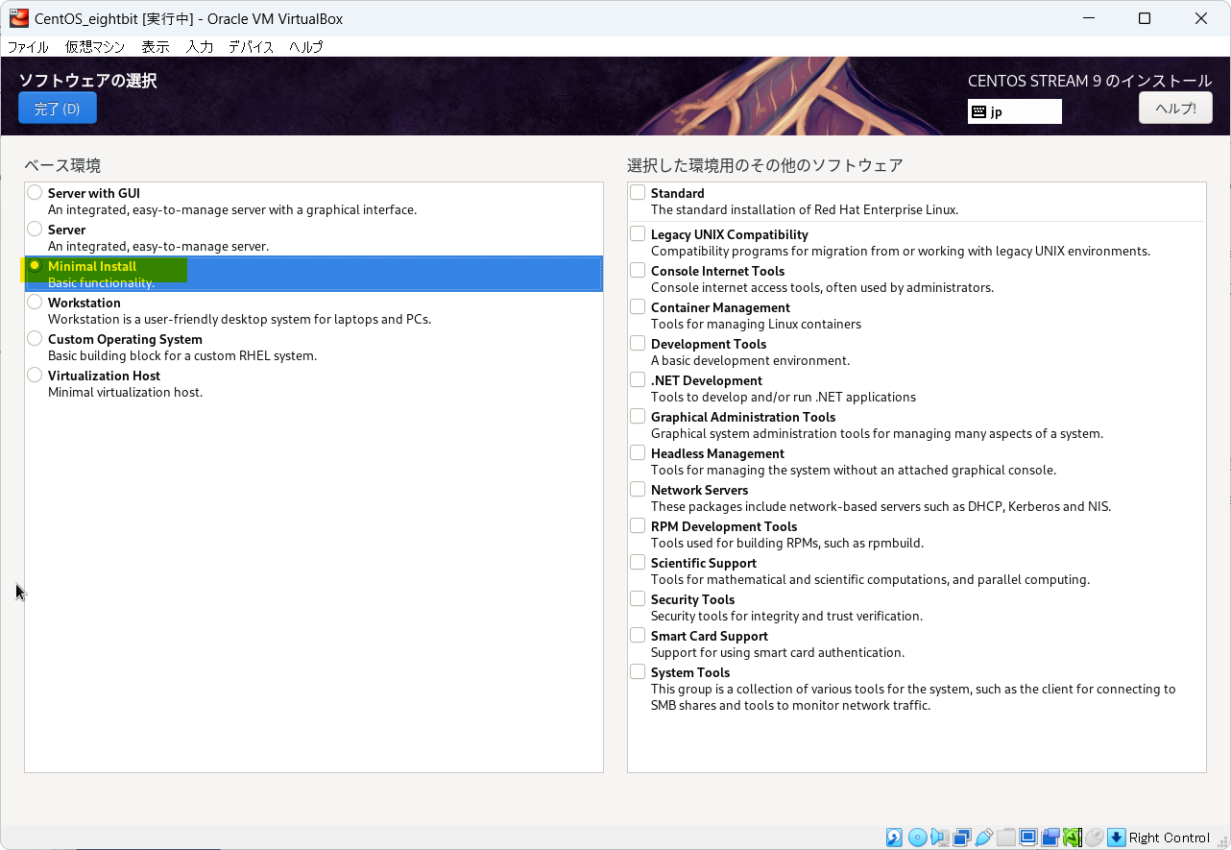Enable Container Management add-on

pos(638,306)
